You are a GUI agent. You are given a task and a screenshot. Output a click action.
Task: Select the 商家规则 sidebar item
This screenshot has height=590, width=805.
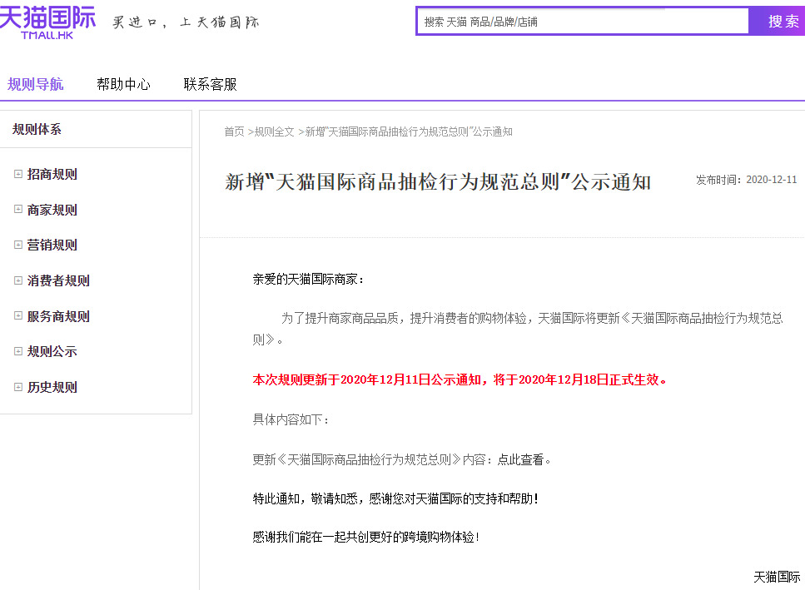tap(52, 210)
